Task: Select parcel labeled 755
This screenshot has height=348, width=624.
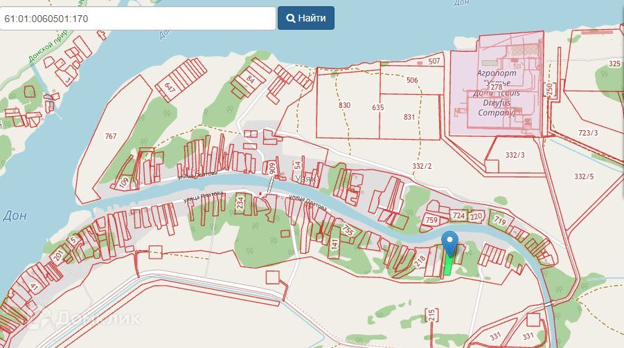Action: tap(348, 230)
